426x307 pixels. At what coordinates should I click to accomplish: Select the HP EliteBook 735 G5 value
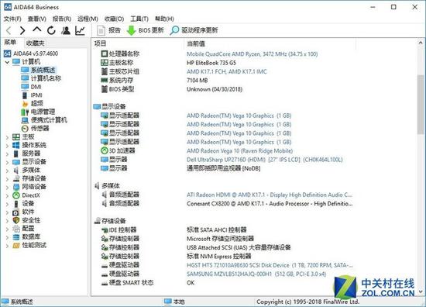[211, 63]
